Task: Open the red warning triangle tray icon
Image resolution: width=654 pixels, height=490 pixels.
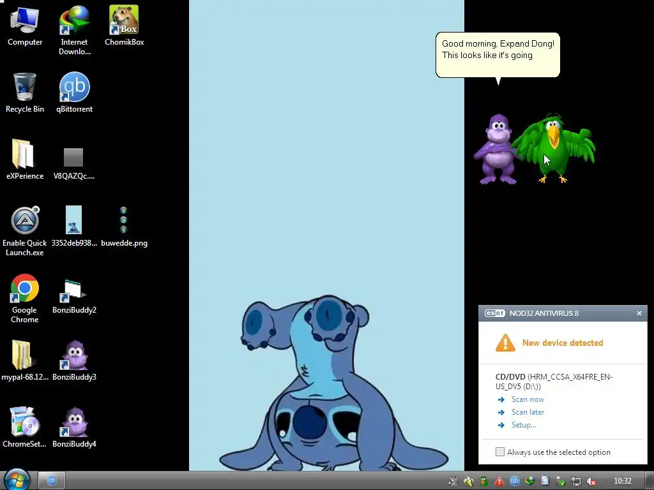Action: pos(499,481)
